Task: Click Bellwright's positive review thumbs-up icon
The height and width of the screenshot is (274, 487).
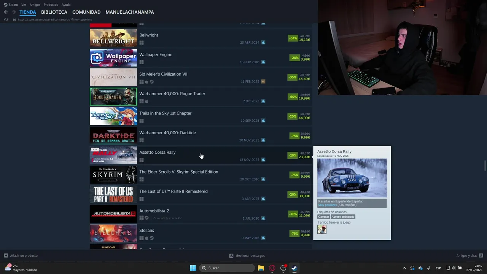Action: click(263, 43)
